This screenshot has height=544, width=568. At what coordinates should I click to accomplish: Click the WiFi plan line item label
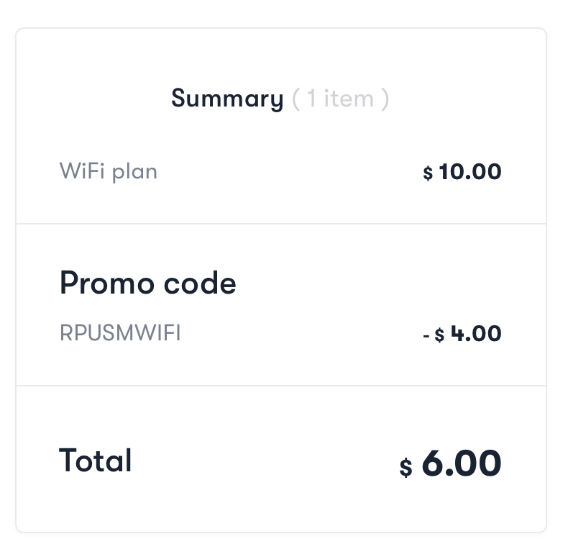[109, 172]
